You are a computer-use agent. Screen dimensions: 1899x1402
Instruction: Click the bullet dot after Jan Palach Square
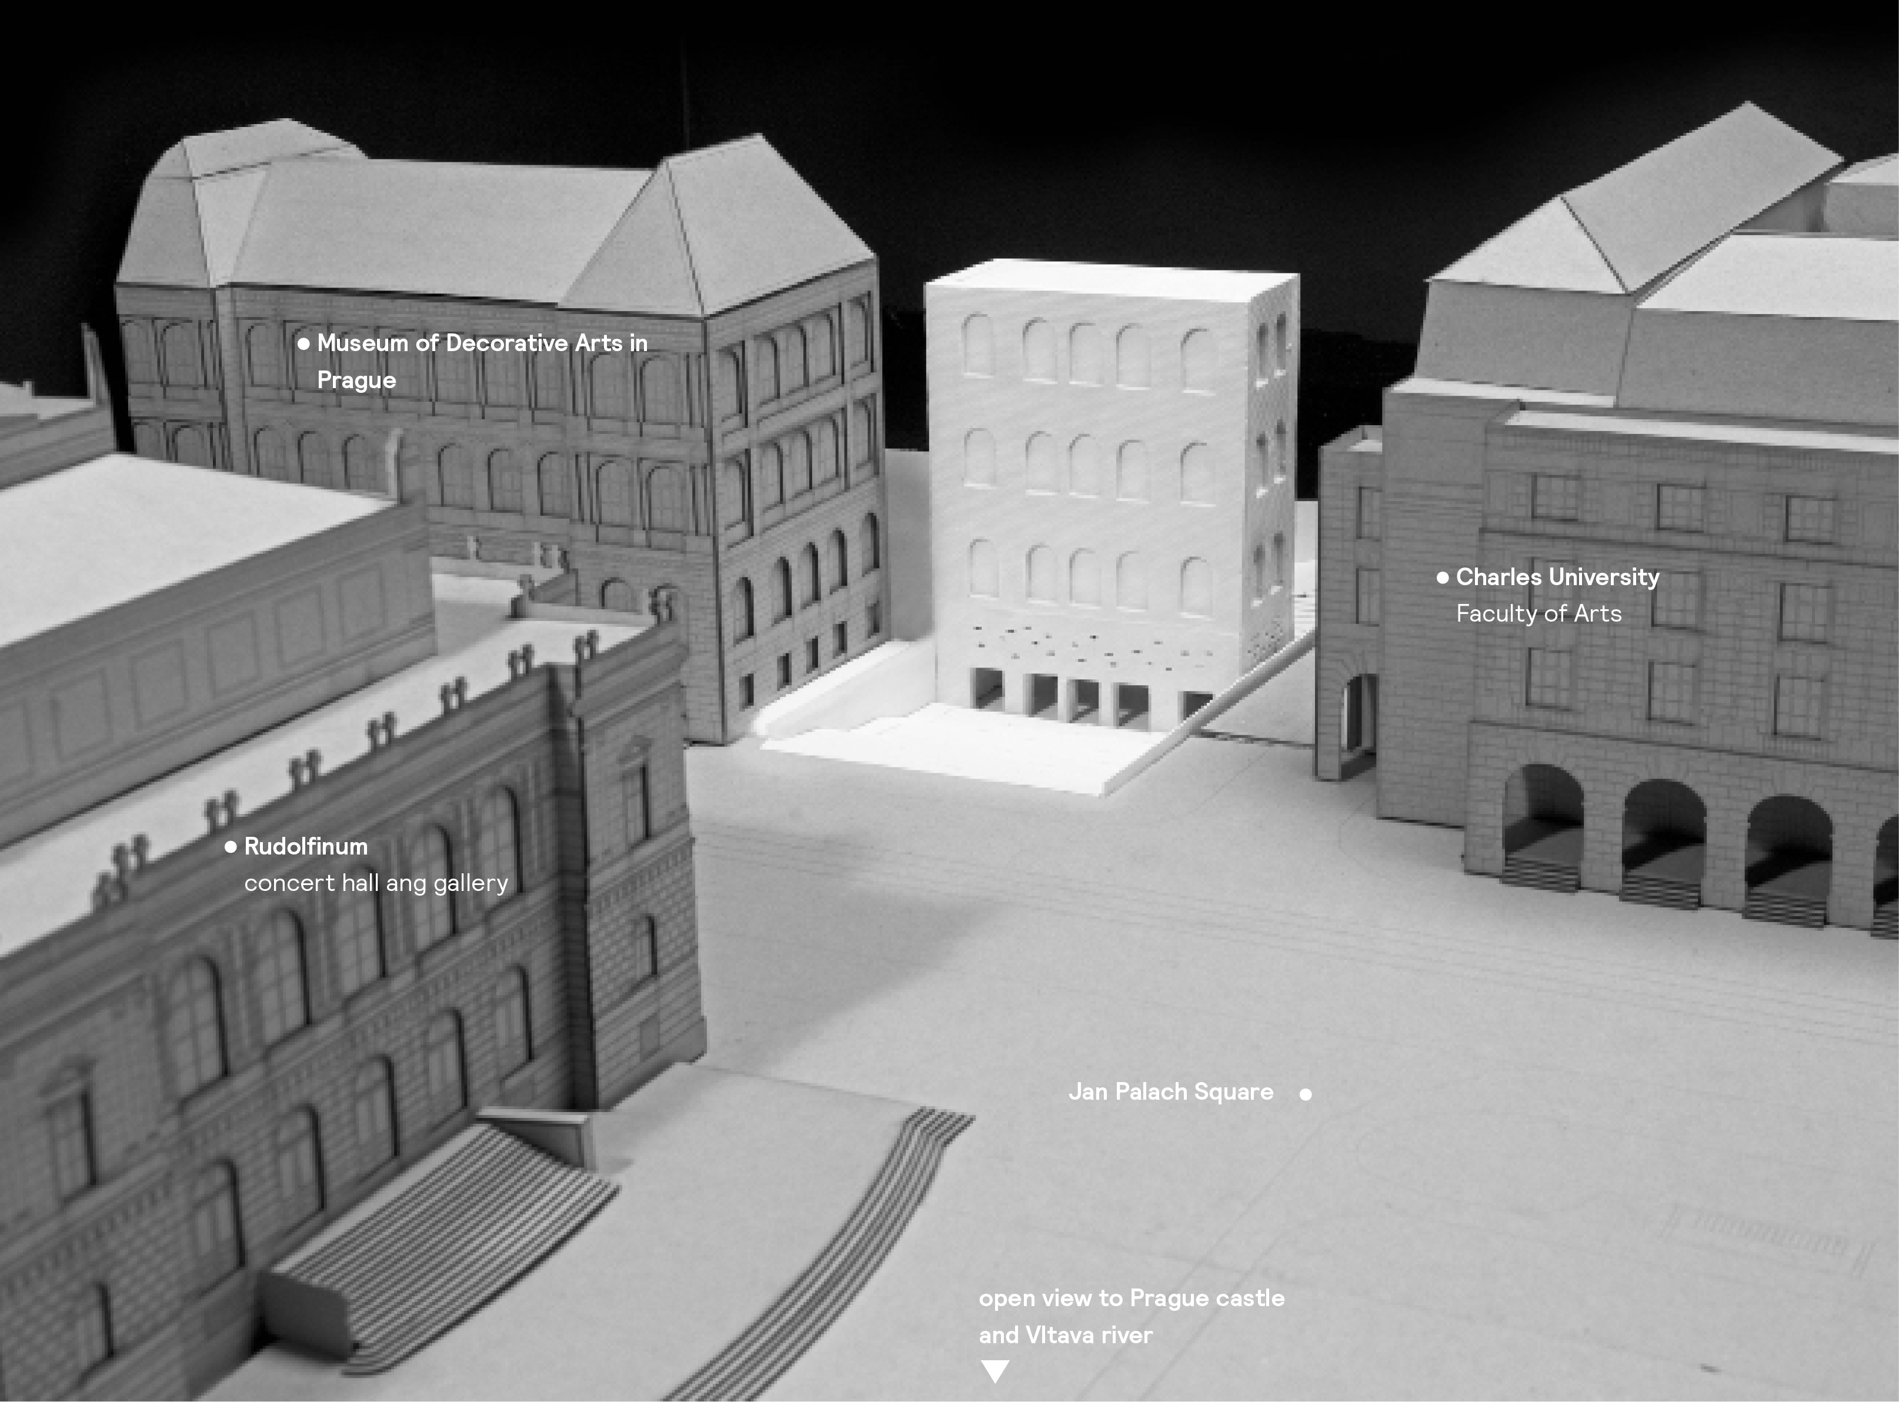[1306, 1095]
